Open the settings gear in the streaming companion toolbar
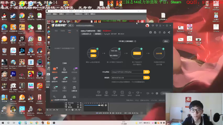The image size is (223, 125). (157, 93)
